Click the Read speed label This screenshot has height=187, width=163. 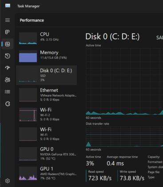(96, 172)
